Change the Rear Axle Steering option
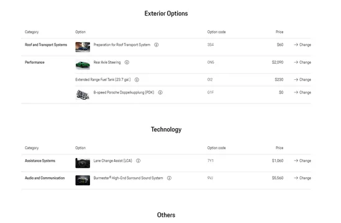The image size is (341, 223). click(x=302, y=63)
